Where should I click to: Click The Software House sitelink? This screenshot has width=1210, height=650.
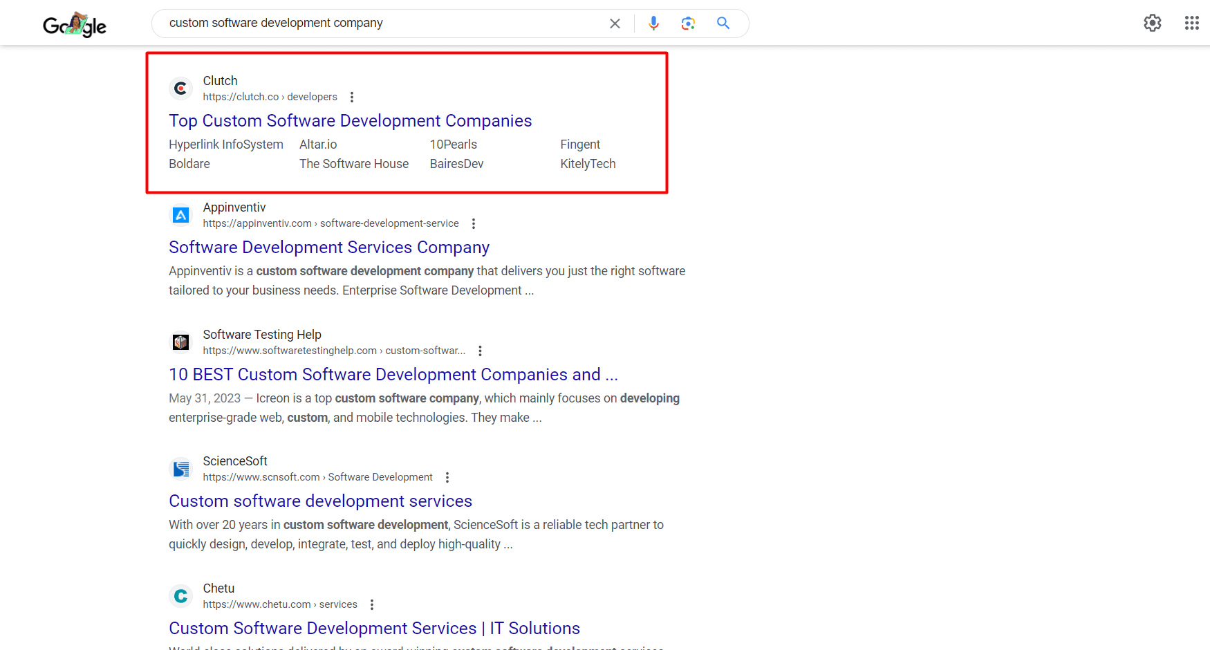click(x=354, y=164)
